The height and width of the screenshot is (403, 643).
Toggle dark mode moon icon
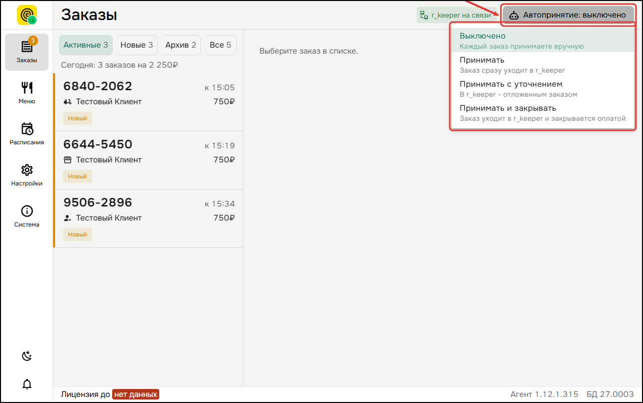(x=27, y=356)
